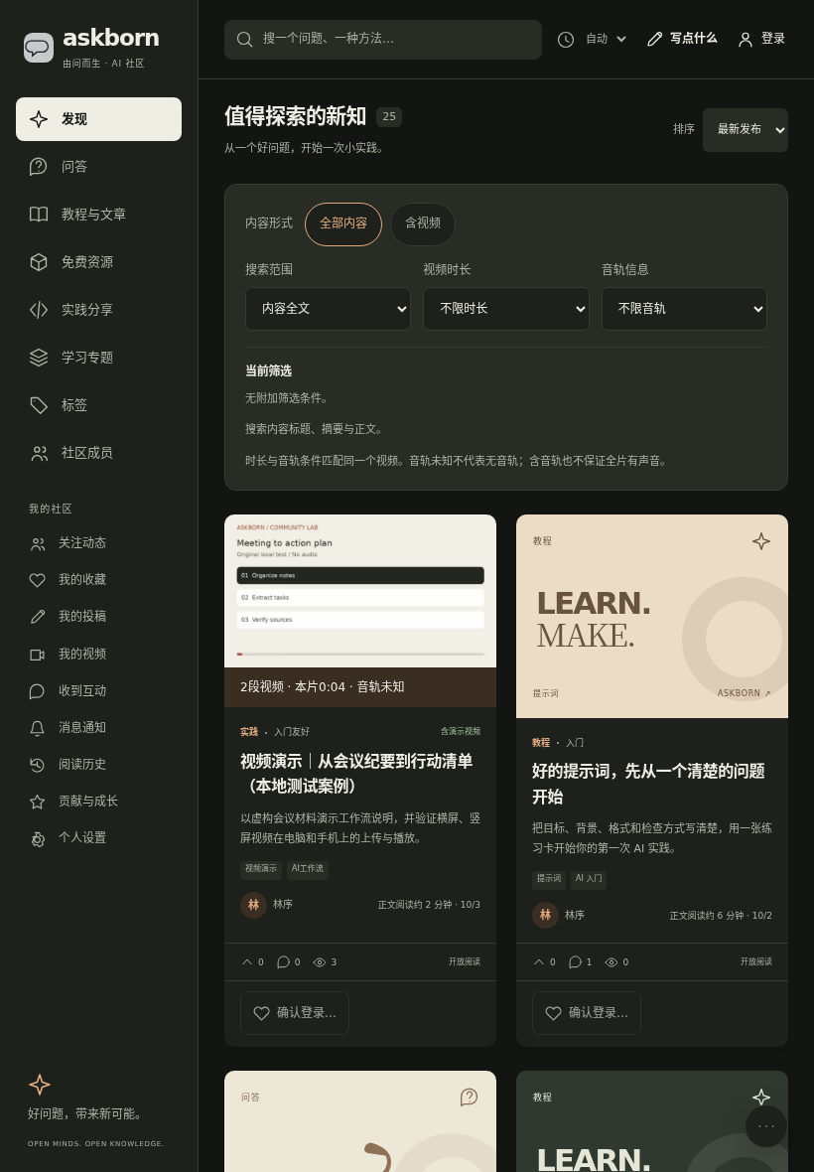Click the upvote icon on 视频演示 card
Viewport: 814px width, 1172px height.
(247, 962)
